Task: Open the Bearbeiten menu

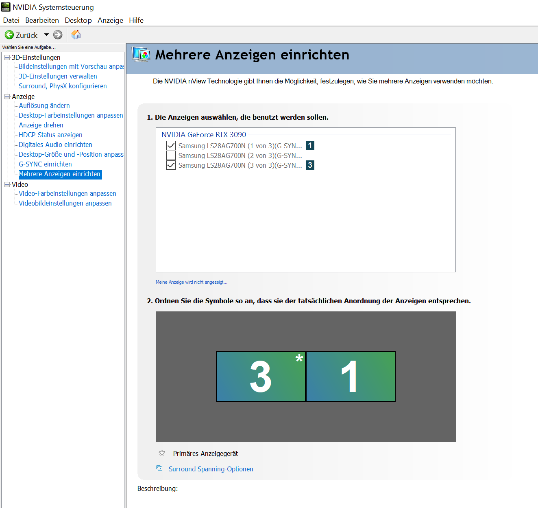Action: point(42,20)
